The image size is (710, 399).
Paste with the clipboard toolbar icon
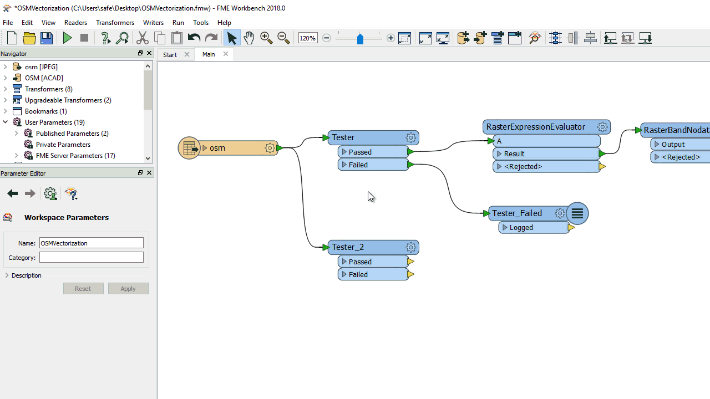pos(177,38)
